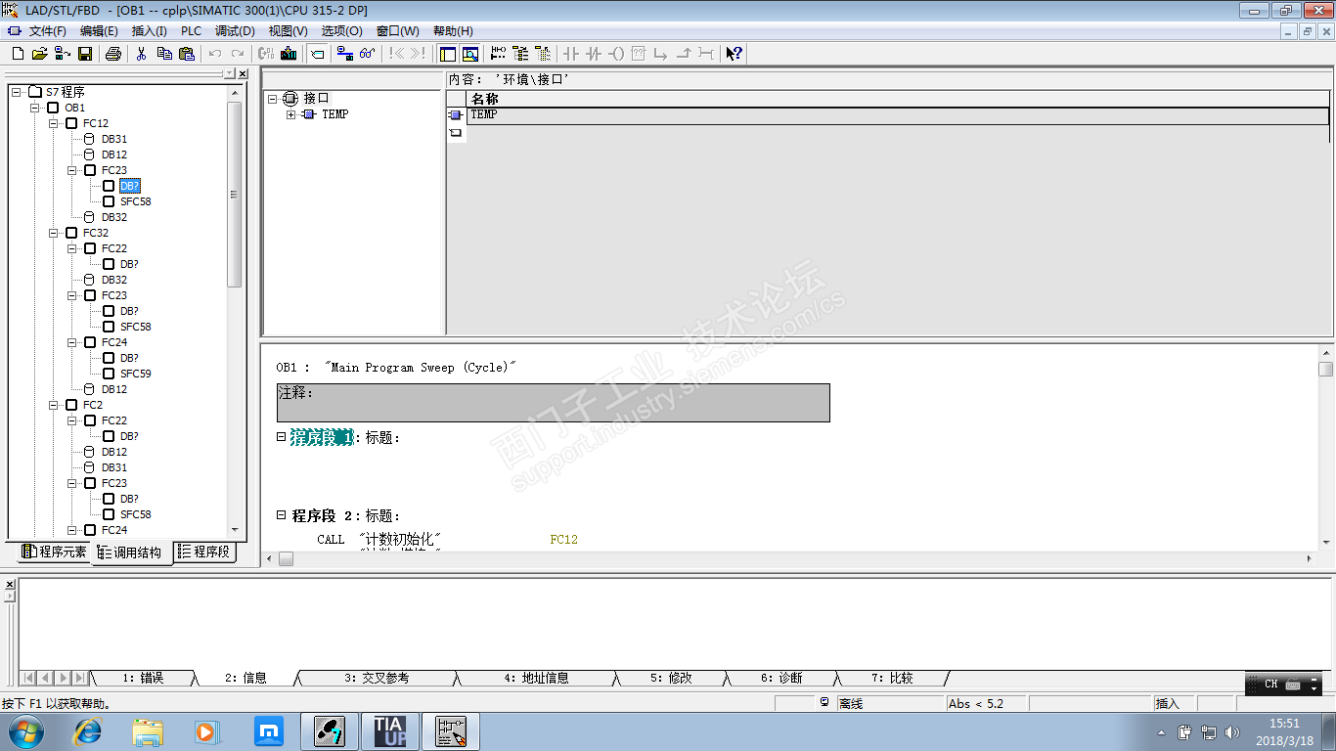Click into the 注释 comment field

[x=554, y=403]
